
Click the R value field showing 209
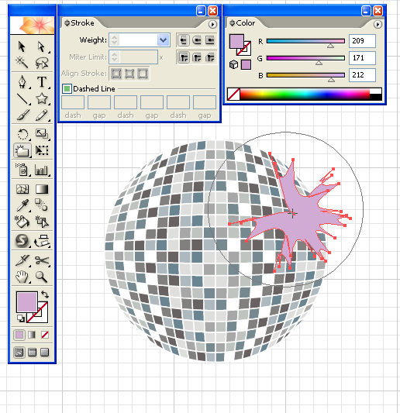coord(362,41)
